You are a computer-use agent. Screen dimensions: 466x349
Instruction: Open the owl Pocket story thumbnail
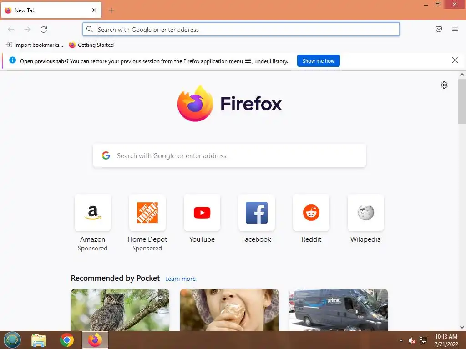120,310
